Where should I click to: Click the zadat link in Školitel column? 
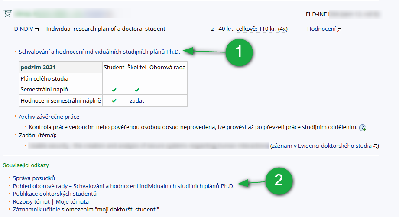pyautogui.click(x=137, y=100)
